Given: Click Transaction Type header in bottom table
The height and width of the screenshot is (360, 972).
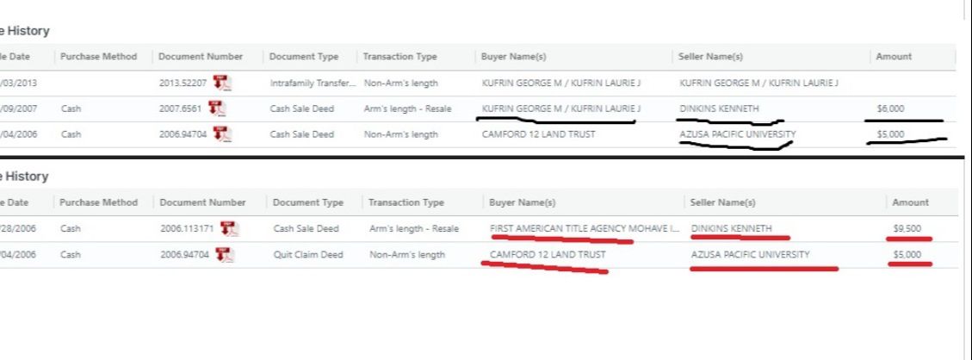Looking at the screenshot, I should (406, 202).
